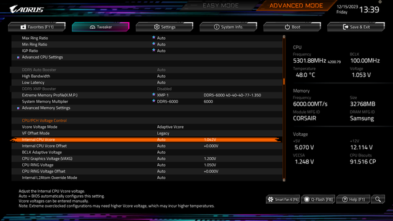
Task: Click the settings list scrollbar thumb
Action: pos(284,82)
